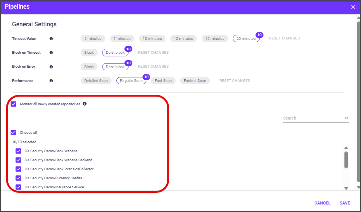Uncheck Monitor all newly created repositories
Image resolution: width=361 pixels, height=212 pixels.
(14, 104)
